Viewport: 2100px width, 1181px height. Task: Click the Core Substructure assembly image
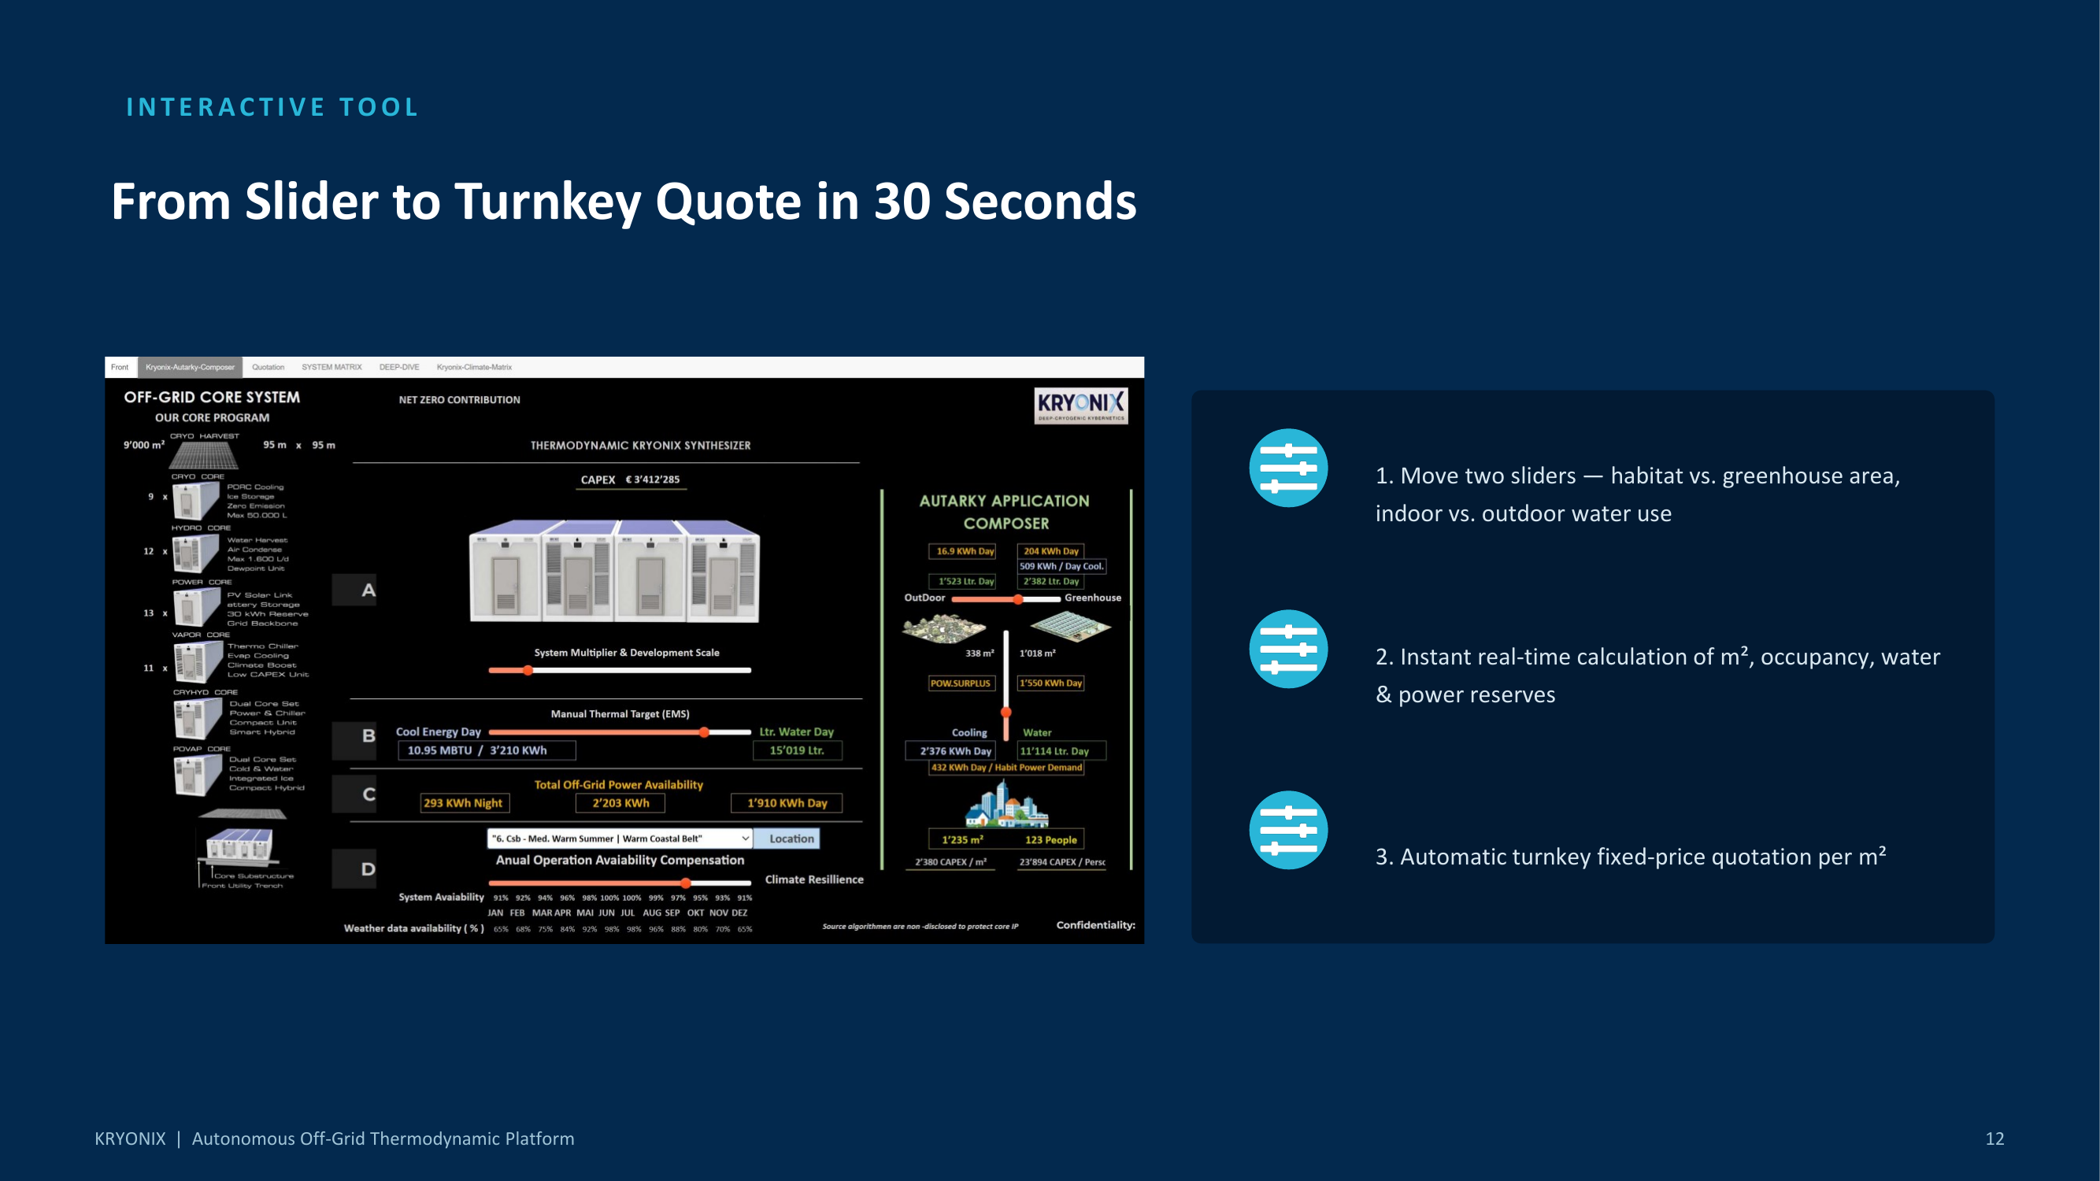(x=239, y=848)
